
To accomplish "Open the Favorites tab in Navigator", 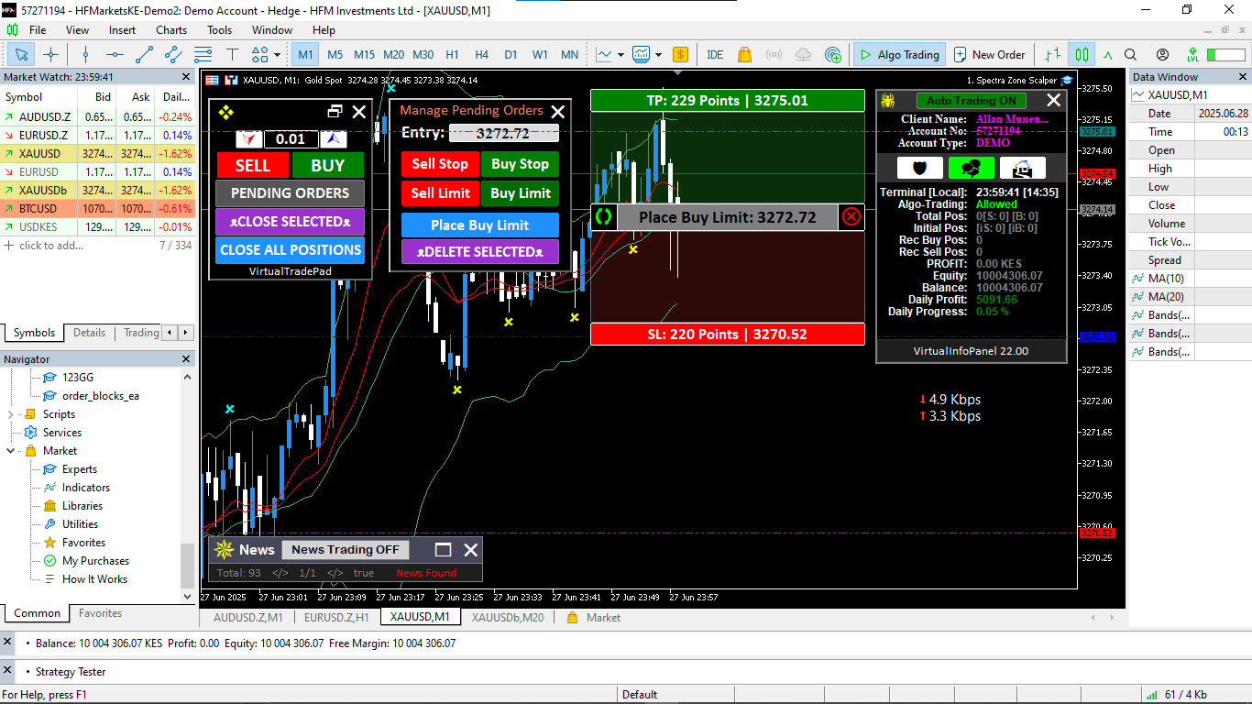I will (100, 613).
